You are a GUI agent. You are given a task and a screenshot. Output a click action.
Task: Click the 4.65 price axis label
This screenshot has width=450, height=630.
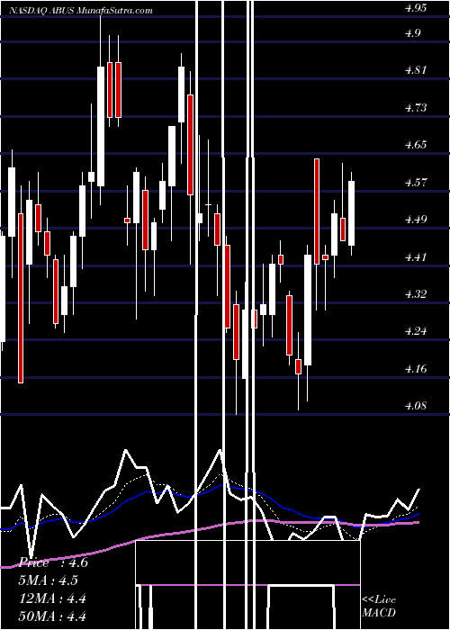[x=417, y=145]
